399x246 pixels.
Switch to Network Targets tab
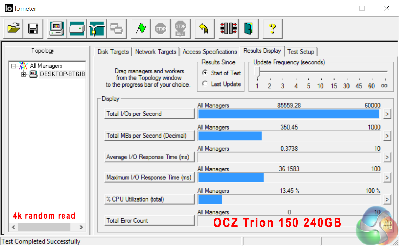(155, 52)
